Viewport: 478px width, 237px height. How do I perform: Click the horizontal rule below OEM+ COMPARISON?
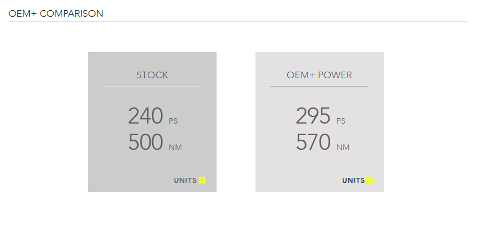tap(238, 21)
